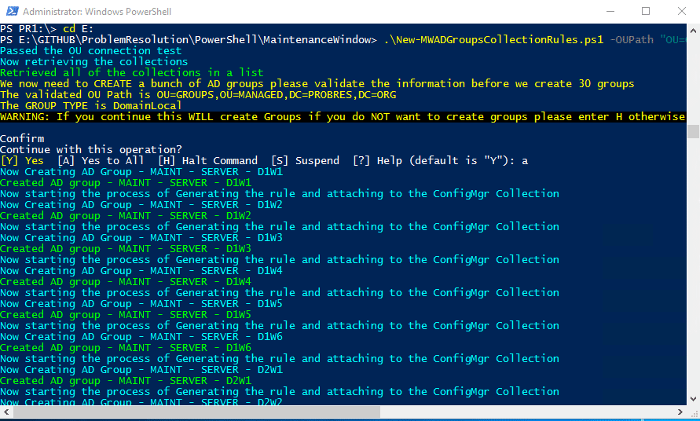Click the [S] Suspend option text
700x421 pixels.
[x=305, y=160]
